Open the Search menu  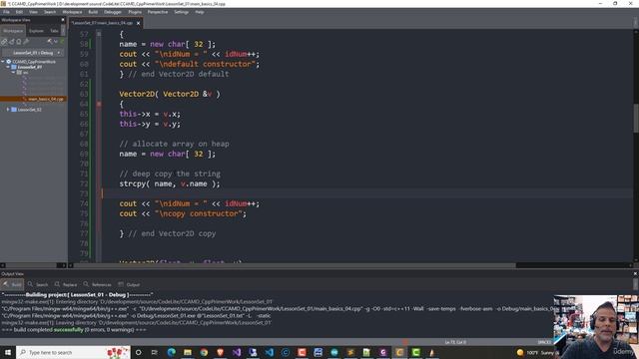50,12
